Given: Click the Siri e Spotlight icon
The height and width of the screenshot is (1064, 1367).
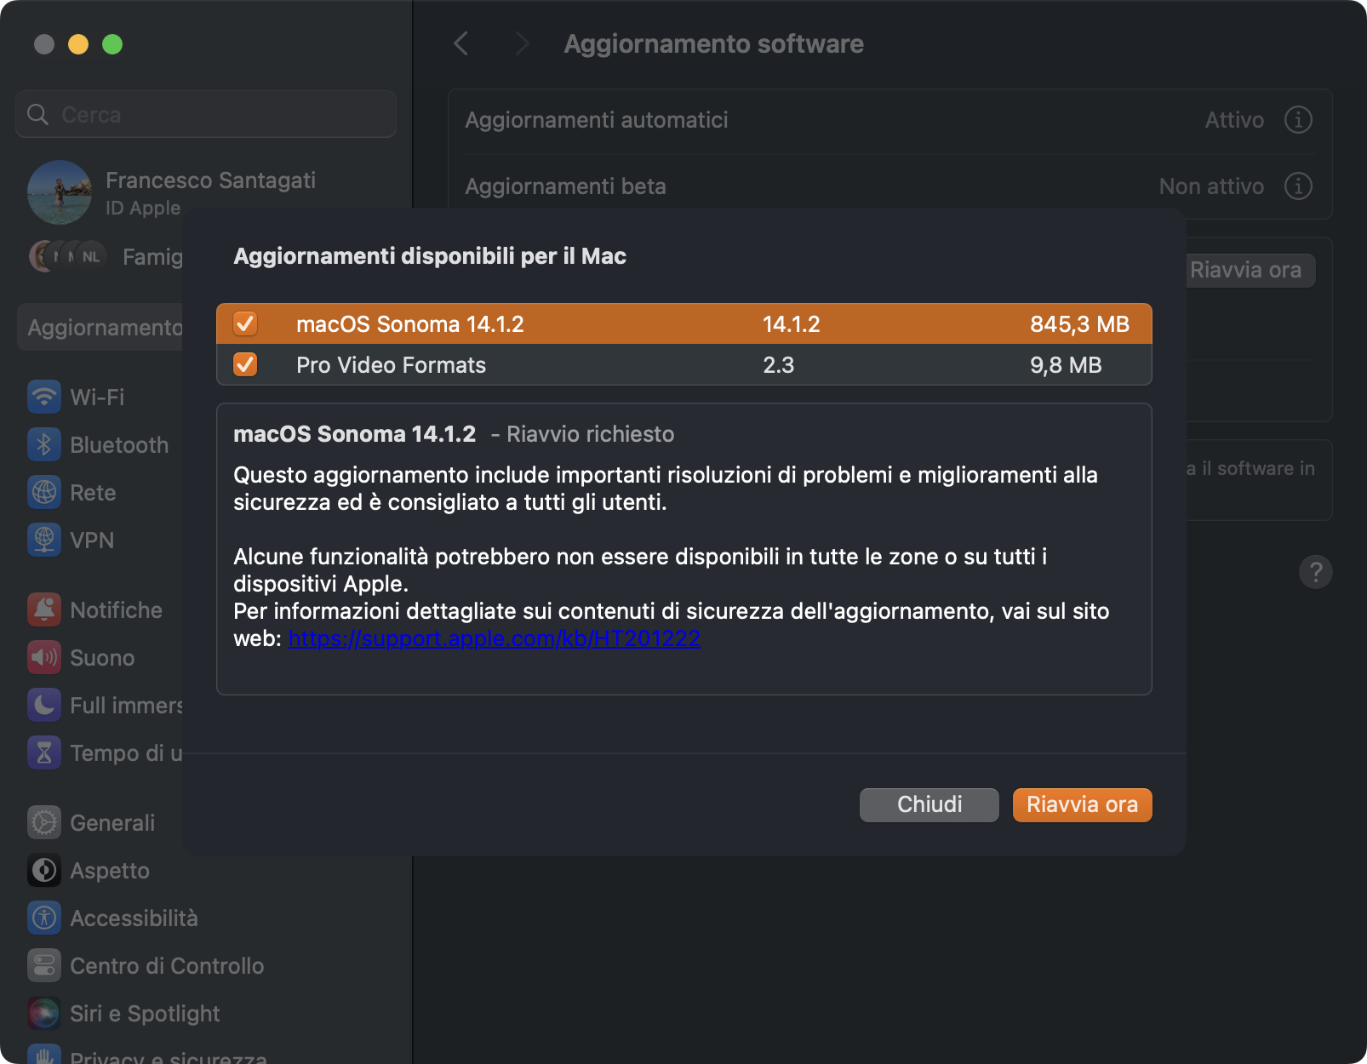Looking at the screenshot, I should pyautogui.click(x=44, y=1013).
